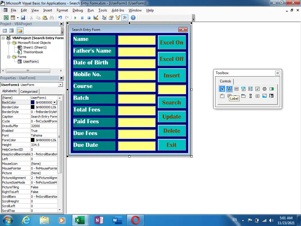Click the Break (pause) toolbar icon
301x226 pixels.
[82, 18]
